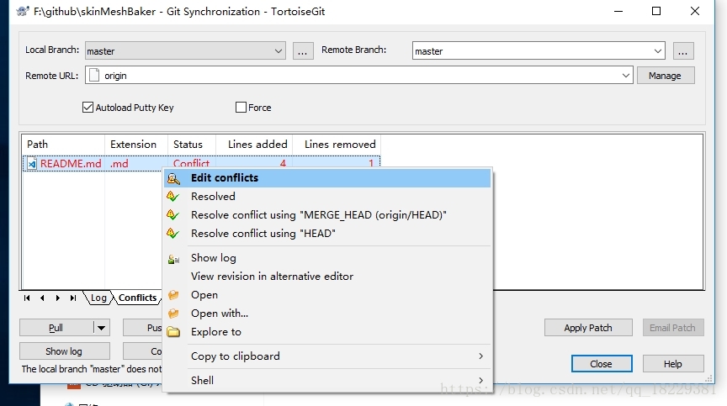
Task: Open the Shell submenu
Action: [327, 380]
